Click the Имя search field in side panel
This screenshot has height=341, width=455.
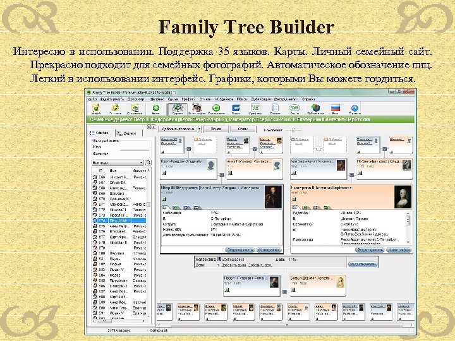coord(135,147)
